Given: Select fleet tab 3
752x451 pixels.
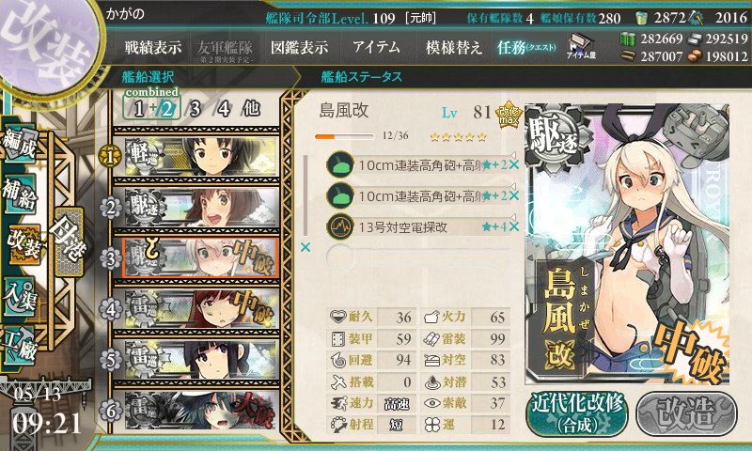Looking at the screenshot, I should pyautogui.click(x=195, y=109).
